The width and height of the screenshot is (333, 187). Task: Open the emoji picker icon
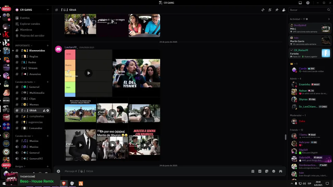[274, 171]
